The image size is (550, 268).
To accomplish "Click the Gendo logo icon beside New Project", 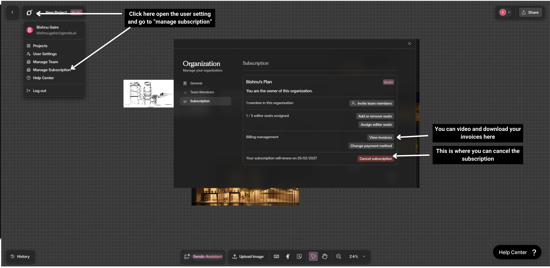I will 29,13.
